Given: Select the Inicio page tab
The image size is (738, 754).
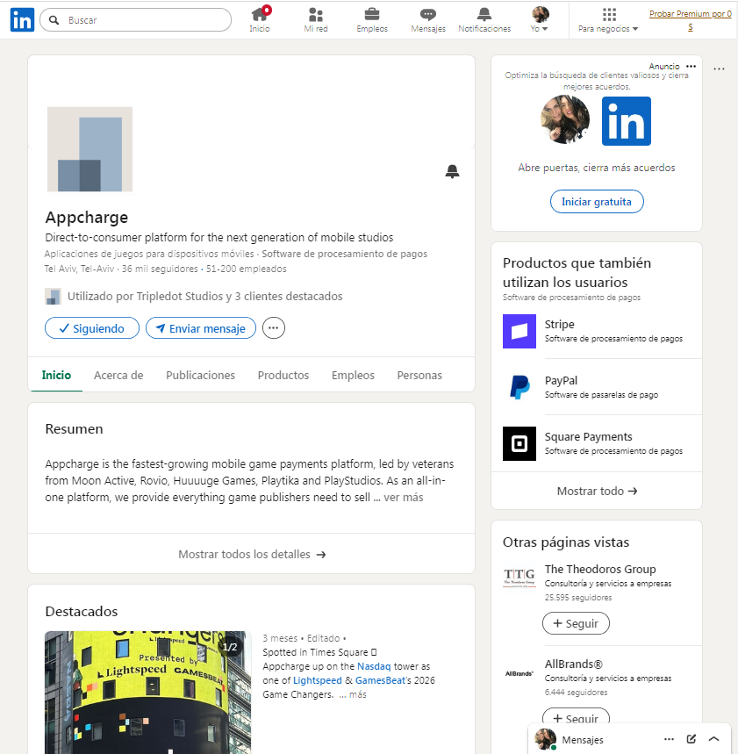Looking at the screenshot, I should click(x=56, y=375).
